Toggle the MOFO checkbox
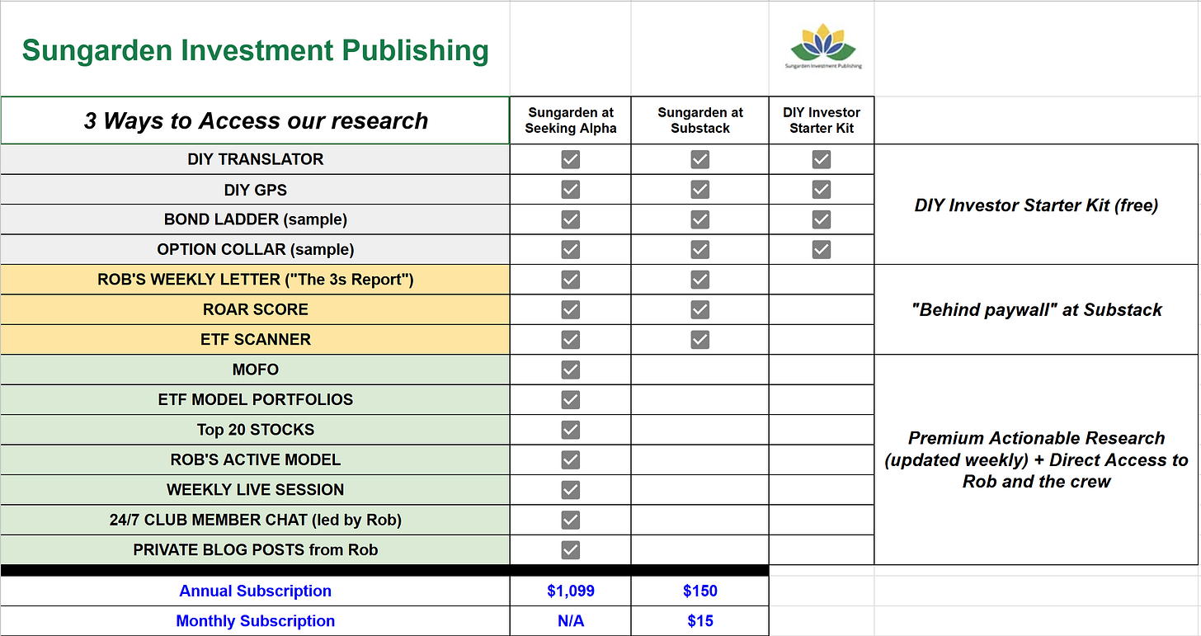This screenshot has height=636, width=1201. click(570, 370)
